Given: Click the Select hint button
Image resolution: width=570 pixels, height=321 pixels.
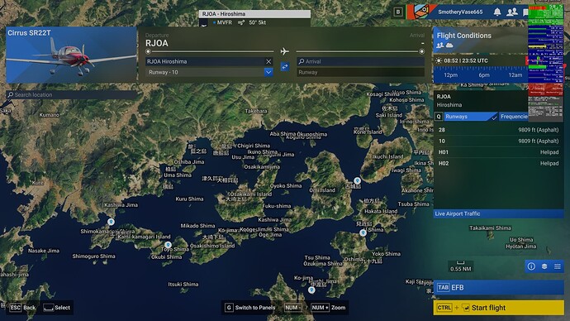Looking at the screenshot, I should (x=57, y=308).
